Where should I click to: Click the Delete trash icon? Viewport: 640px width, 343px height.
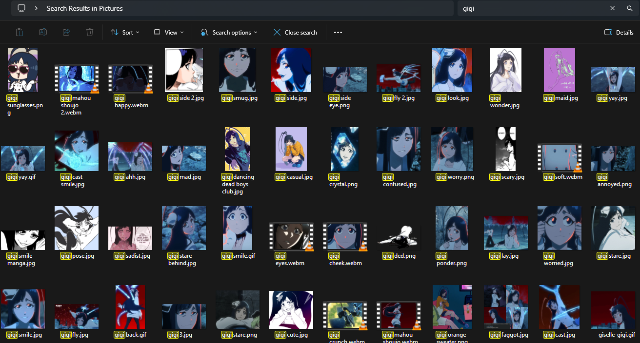pos(90,32)
